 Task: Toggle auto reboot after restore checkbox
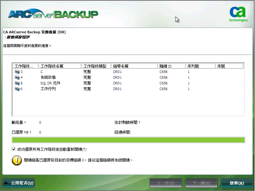(x=14, y=149)
